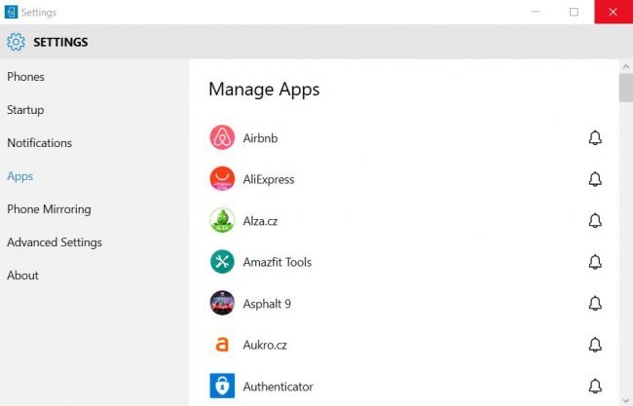633x406 pixels.
Task: Go to Advanced Settings
Action: click(x=55, y=242)
